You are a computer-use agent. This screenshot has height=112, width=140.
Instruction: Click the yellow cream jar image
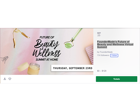pos(34,69)
